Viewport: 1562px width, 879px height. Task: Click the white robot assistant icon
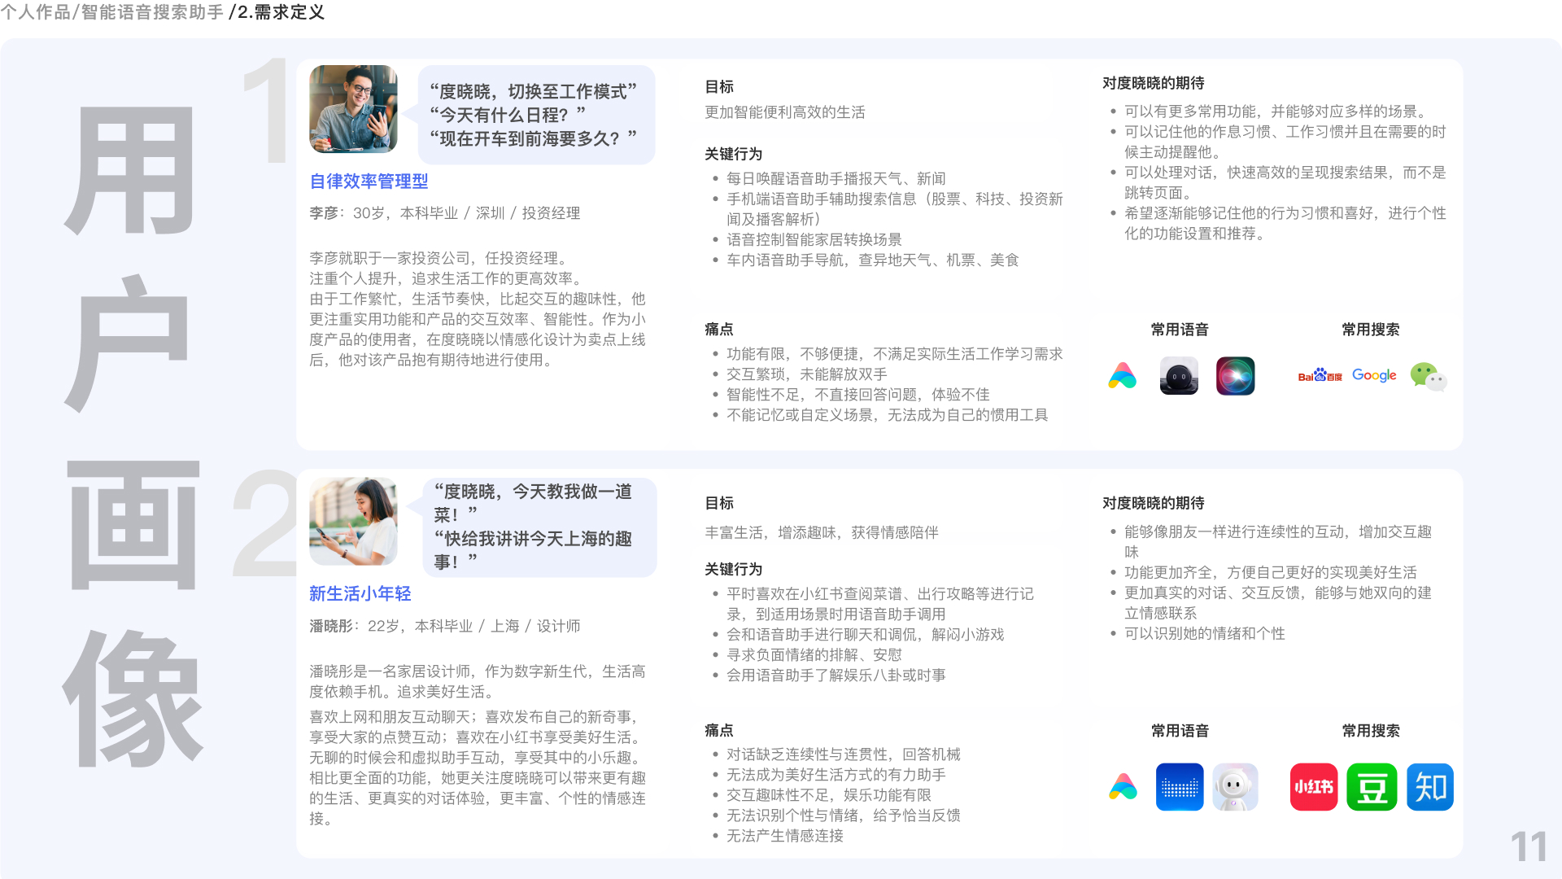tap(1236, 787)
